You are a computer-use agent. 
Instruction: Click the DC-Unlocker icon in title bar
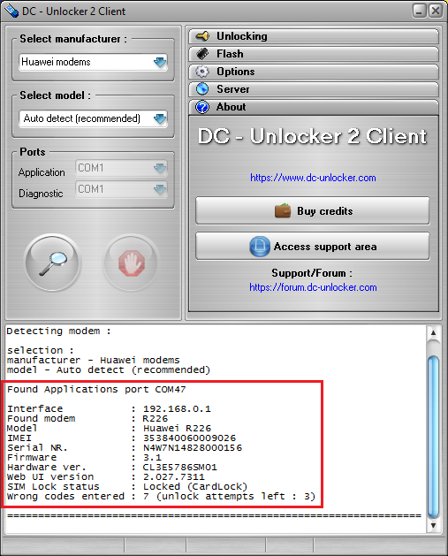[x=11, y=11]
